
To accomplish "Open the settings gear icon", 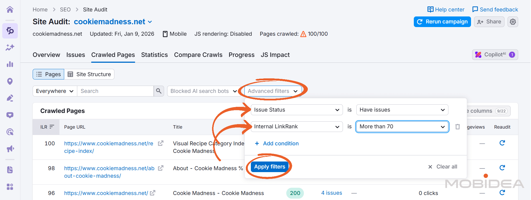I will point(513,22).
